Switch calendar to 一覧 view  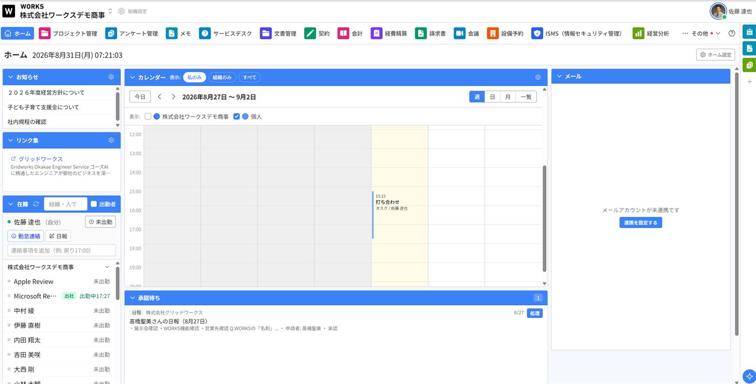tap(526, 97)
